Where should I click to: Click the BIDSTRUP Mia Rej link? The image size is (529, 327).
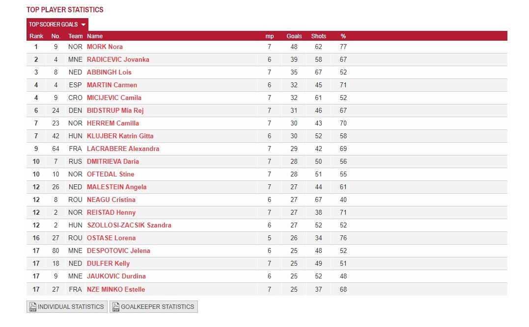coord(115,111)
